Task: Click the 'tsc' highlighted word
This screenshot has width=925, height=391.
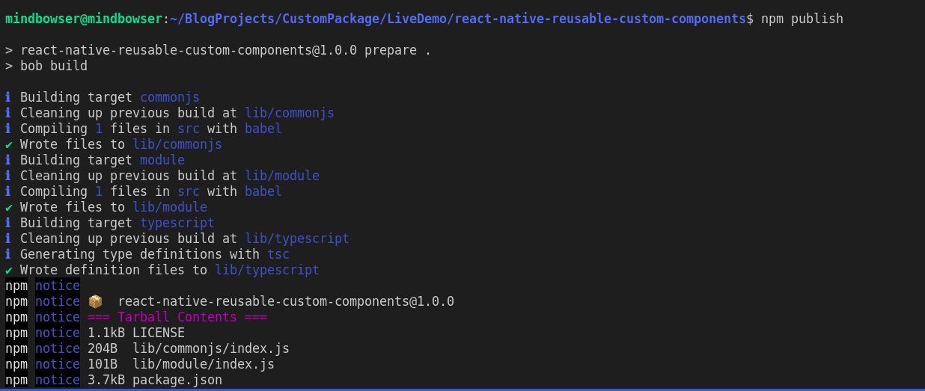Action: tap(278, 254)
